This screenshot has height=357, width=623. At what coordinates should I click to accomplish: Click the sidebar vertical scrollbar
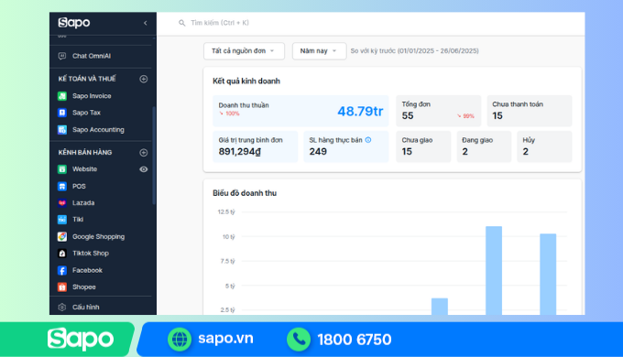click(x=154, y=156)
